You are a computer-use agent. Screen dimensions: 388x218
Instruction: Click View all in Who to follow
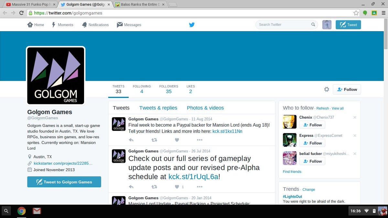pos(338,109)
